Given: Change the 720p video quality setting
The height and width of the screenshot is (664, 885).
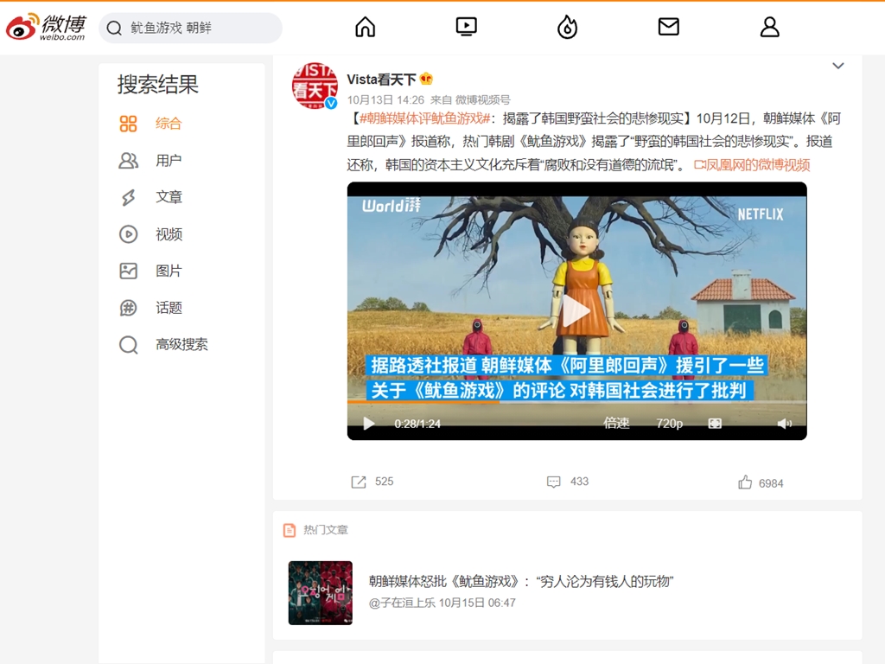Looking at the screenshot, I should [x=670, y=424].
